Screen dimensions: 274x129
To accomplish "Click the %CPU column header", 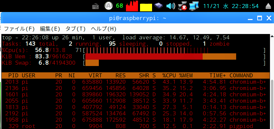I will [x=168, y=75].
